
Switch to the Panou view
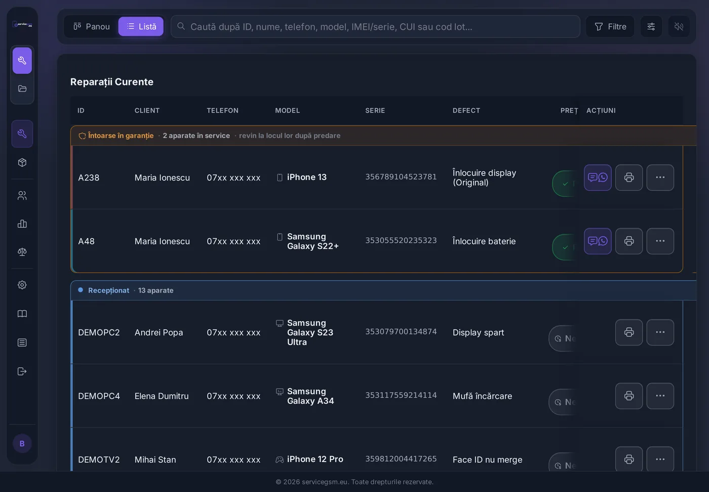pos(92,27)
